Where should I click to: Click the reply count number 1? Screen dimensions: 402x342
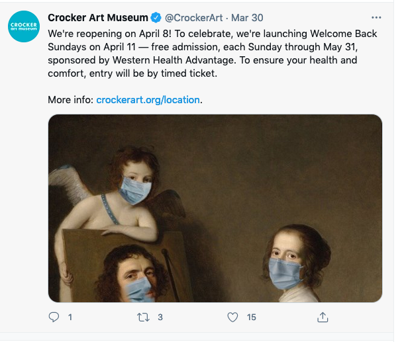[70, 318]
